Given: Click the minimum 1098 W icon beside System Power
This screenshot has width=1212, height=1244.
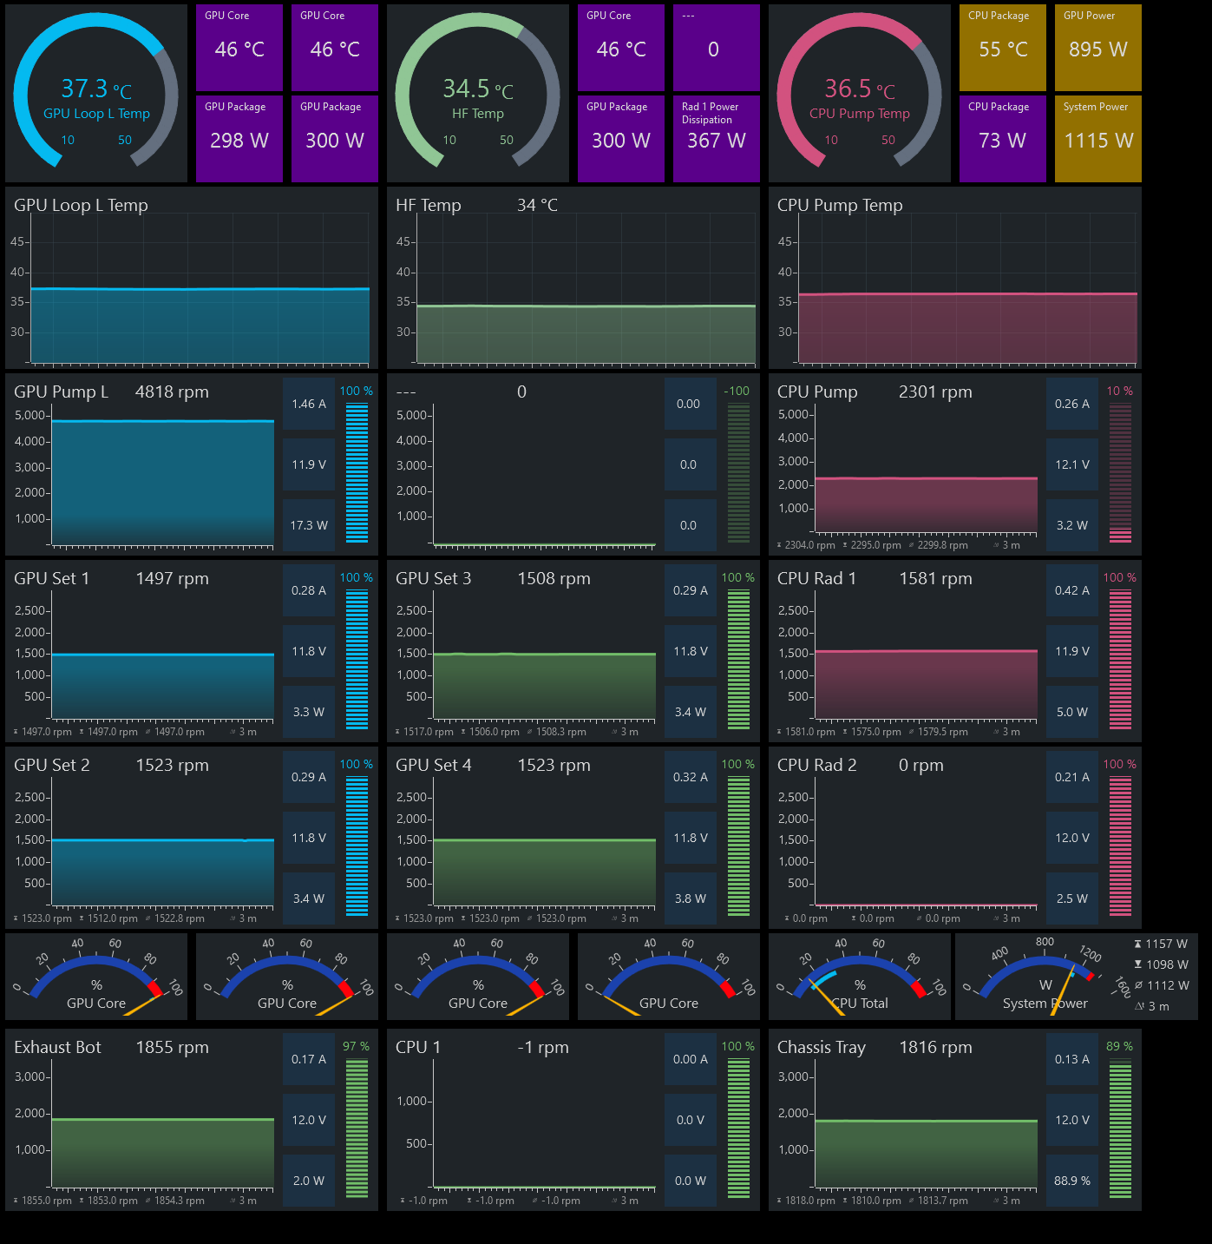Looking at the screenshot, I should [x=1137, y=964].
